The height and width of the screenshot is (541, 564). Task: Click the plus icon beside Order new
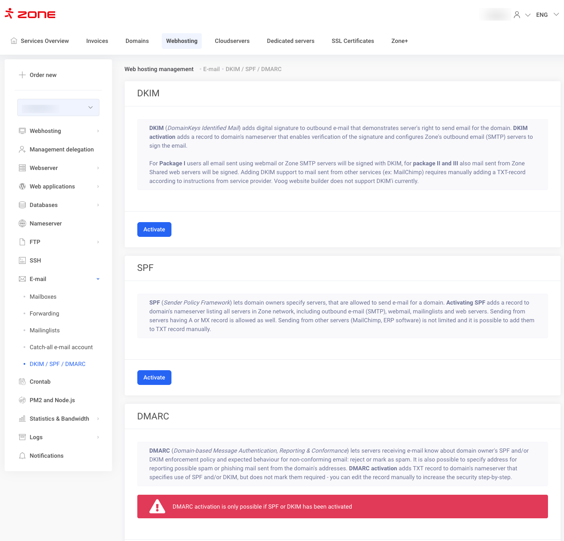(22, 75)
